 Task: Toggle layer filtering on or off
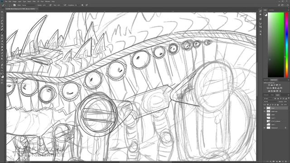coord(289,98)
